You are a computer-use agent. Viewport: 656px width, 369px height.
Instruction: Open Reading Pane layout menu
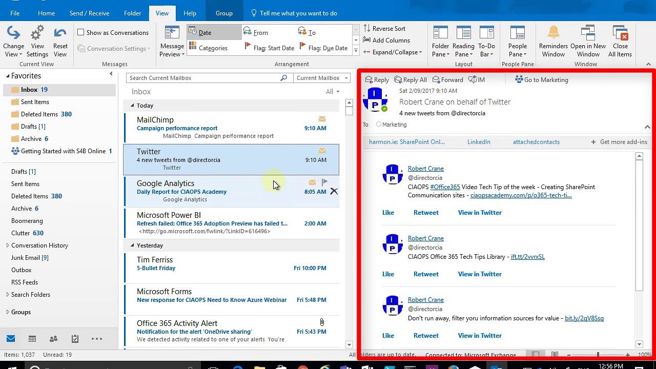[463, 42]
